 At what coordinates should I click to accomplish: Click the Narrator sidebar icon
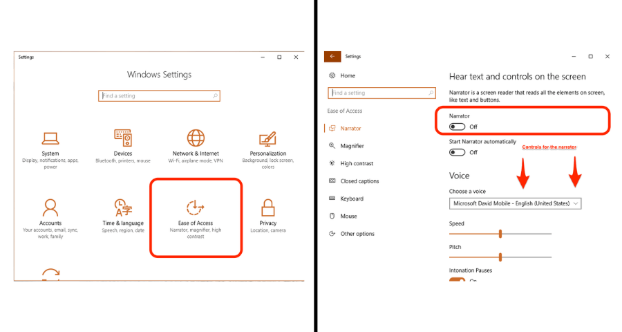click(332, 128)
